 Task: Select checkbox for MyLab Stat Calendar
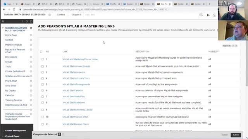coord(43,90)
